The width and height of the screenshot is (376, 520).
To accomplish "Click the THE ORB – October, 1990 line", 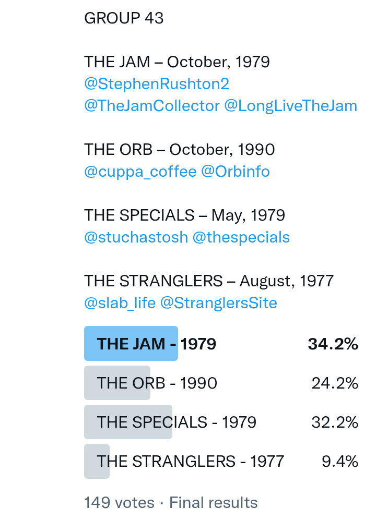I will [180, 150].
